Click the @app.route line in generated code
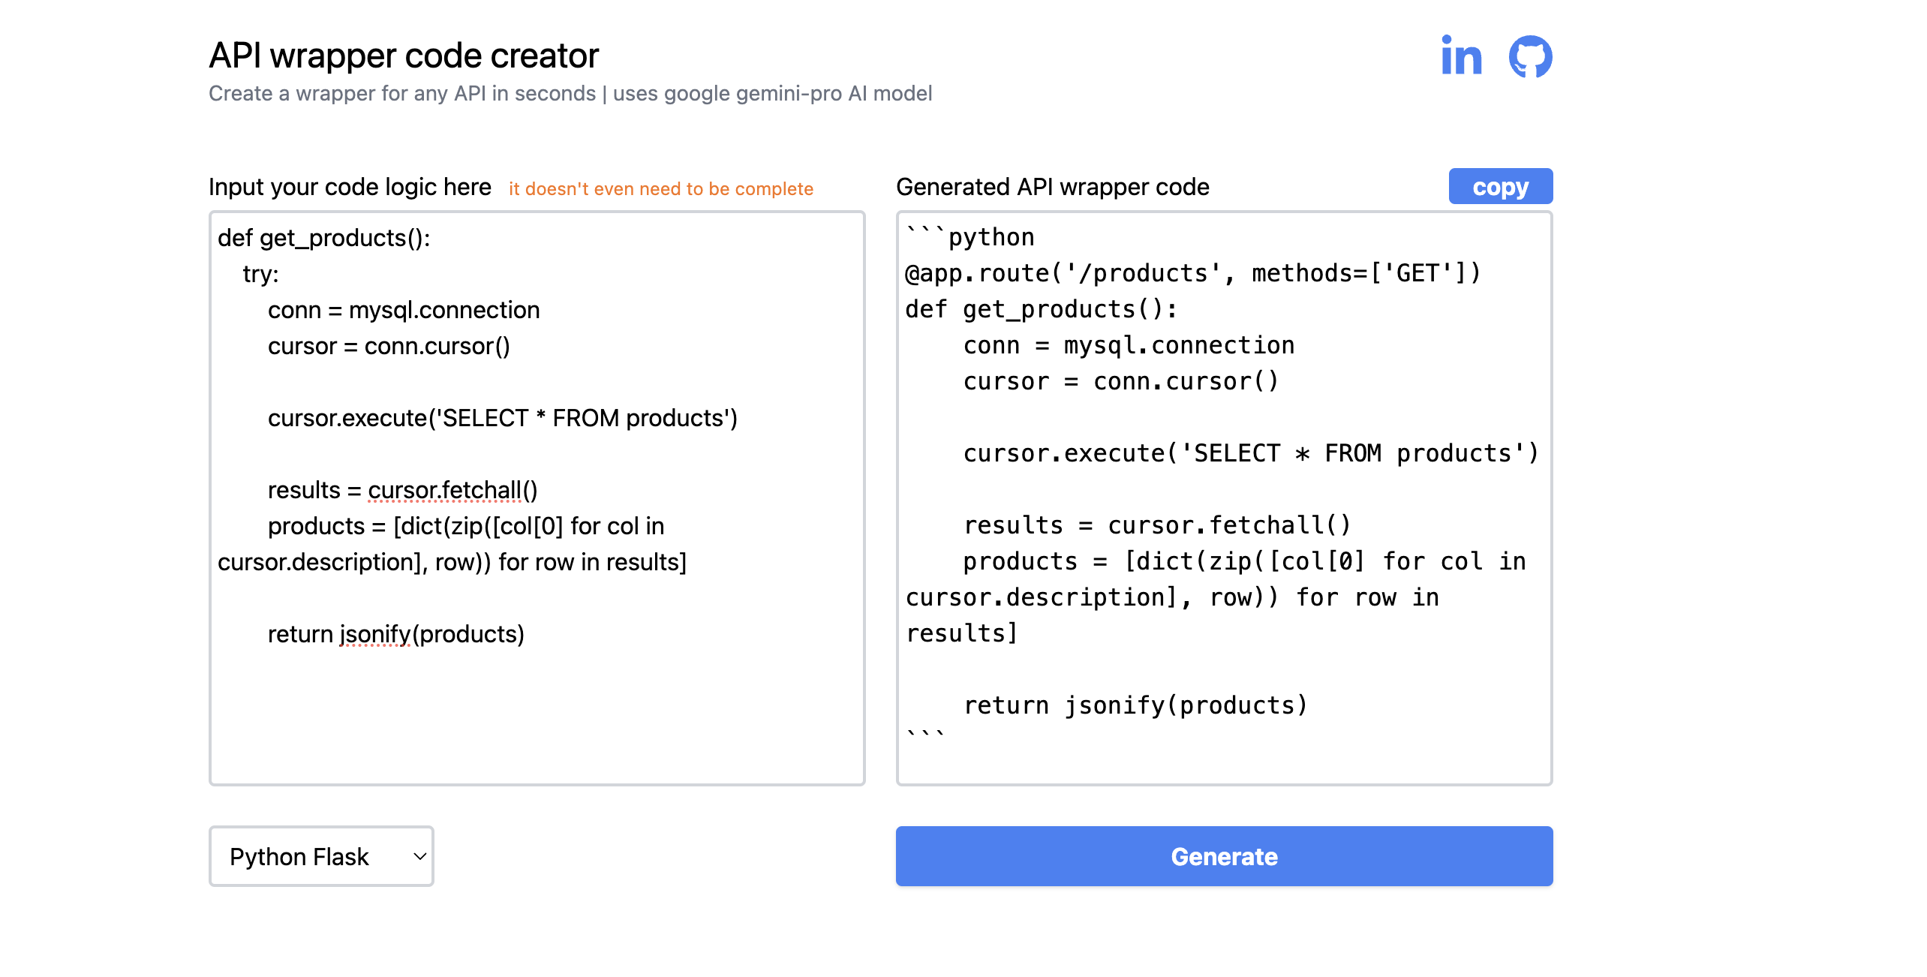This screenshot has width=1927, height=977. click(x=1192, y=273)
